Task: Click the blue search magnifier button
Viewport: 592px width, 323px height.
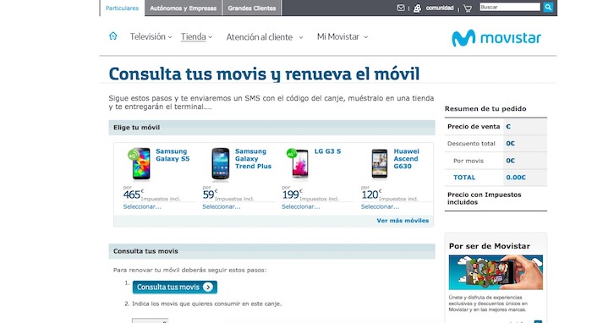Action: tap(548, 7)
